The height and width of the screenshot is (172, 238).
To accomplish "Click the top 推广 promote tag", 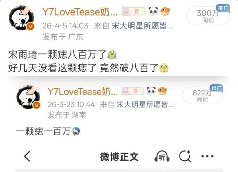I will pyautogui.click(x=222, y=8).
